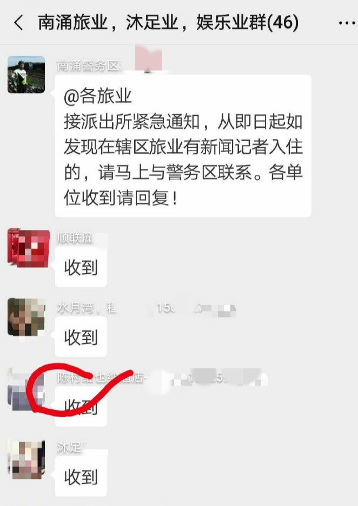Screen dimensions: 358x506
Task: Tap the back arrow in the header
Action: pos(19,23)
